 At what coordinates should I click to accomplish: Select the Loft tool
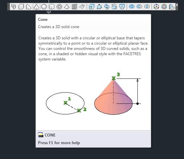pos(122,7)
